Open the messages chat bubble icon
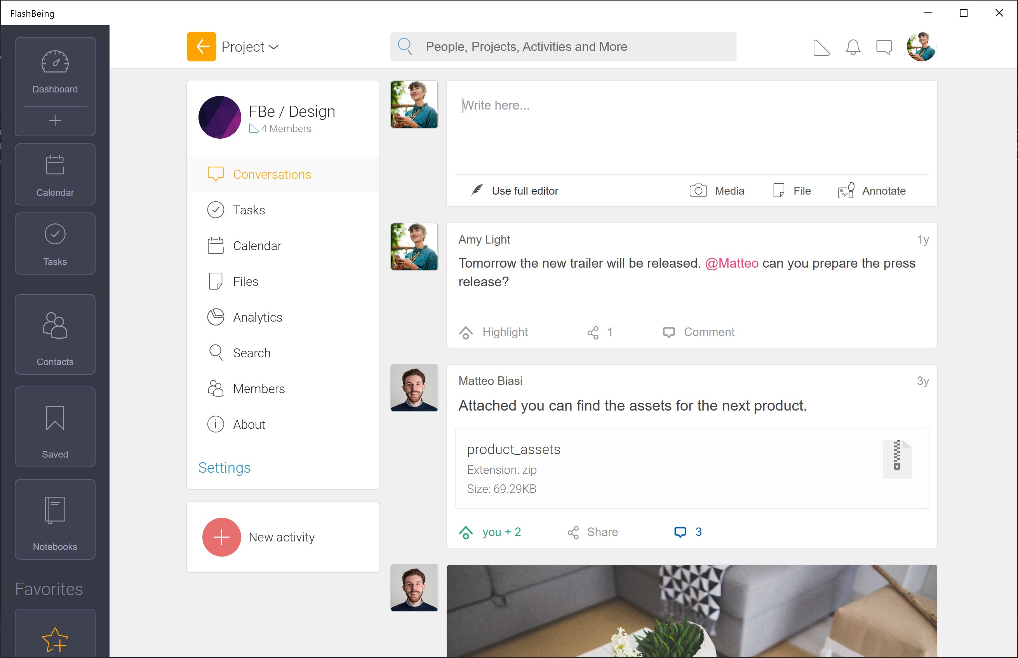The width and height of the screenshot is (1018, 658). (884, 47)
